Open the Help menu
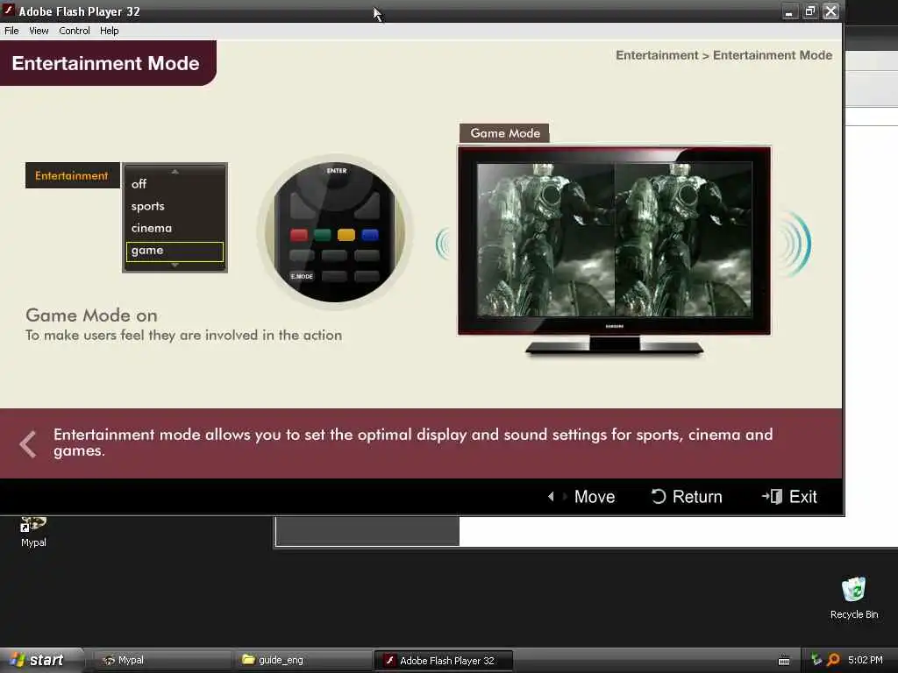 (110, 31)
